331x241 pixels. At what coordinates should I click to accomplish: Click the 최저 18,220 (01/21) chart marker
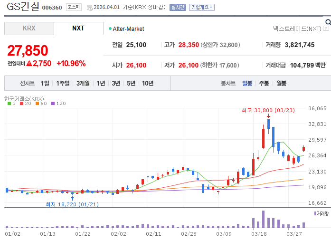[72, 204]
